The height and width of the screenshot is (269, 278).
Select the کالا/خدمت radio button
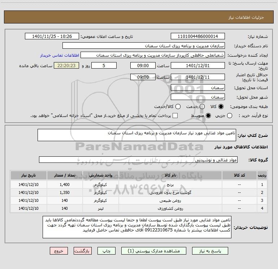pos(178,107)
